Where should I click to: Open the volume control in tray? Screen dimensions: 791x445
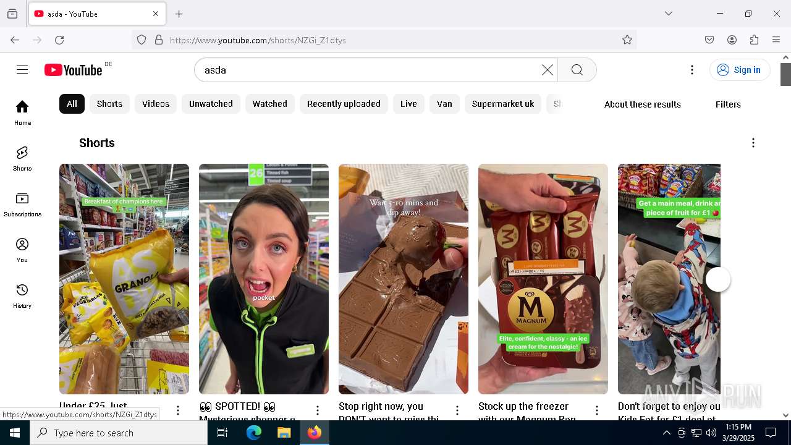(711, 433)
